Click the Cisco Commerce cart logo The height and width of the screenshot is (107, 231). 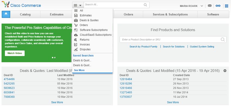(x=5, y=4)
